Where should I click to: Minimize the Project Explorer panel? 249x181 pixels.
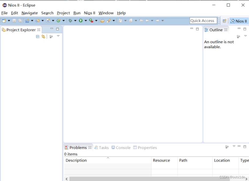[52, 28]
